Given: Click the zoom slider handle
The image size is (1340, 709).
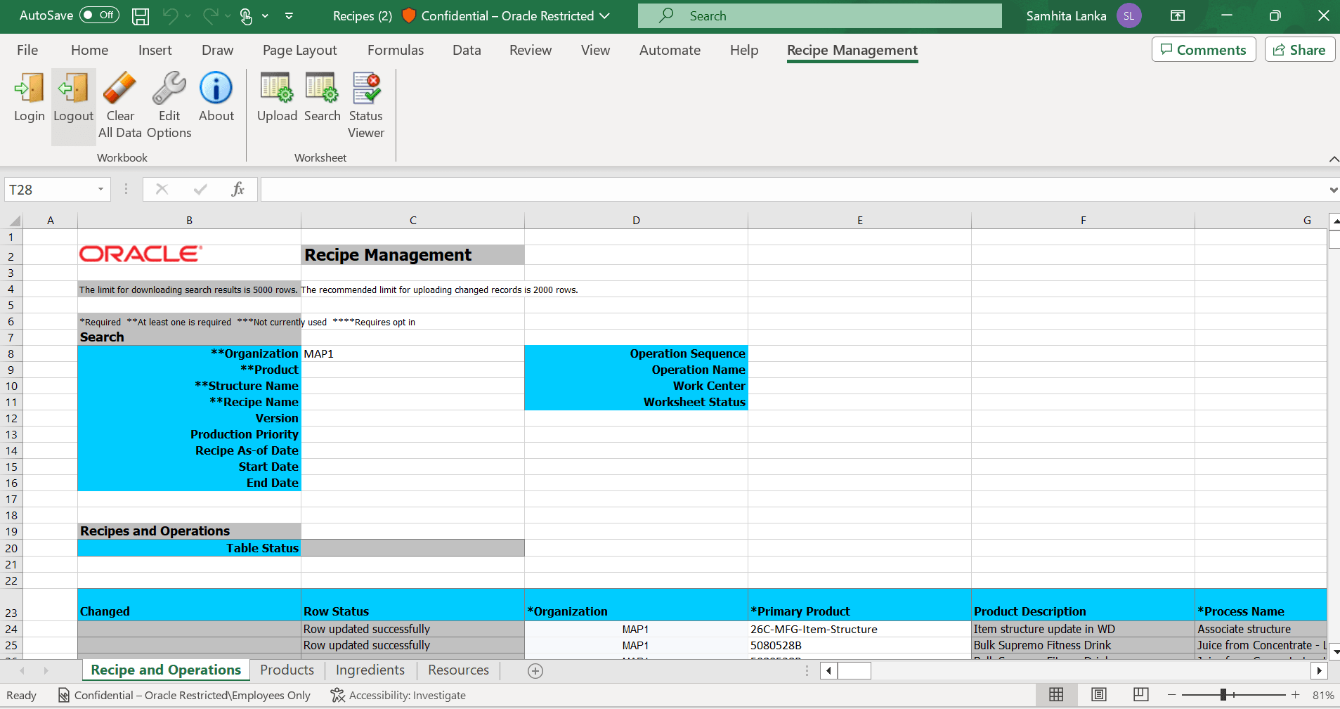Looking at the screenshot, I should click(1223, 695).
